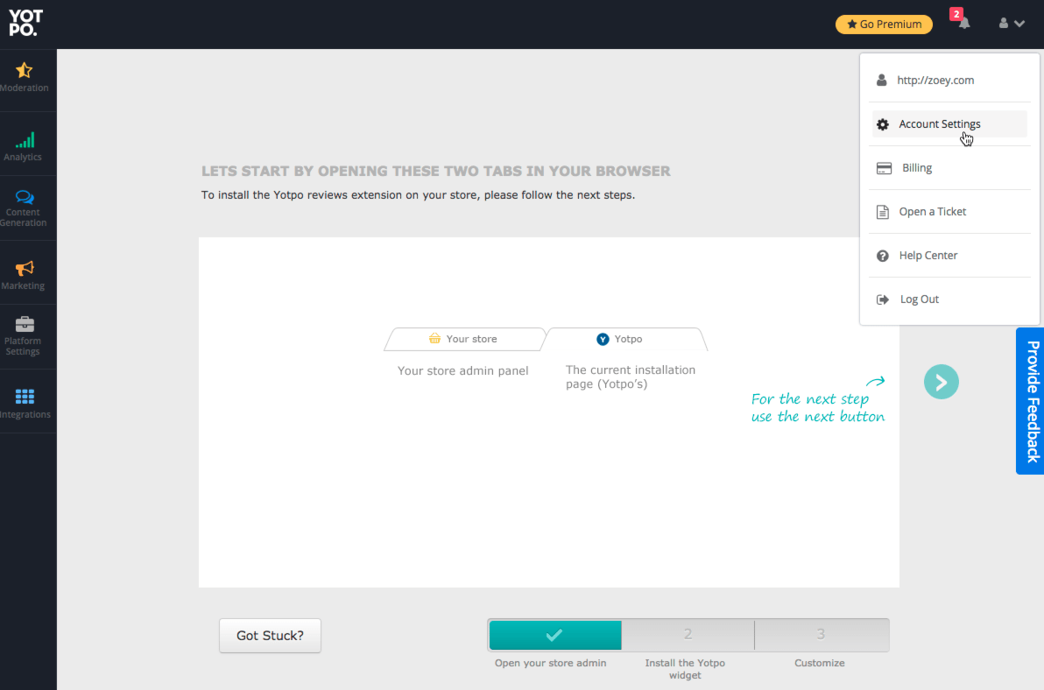Open Analytics bar chart icon
The width and height of the screenshot is (1044, 690).
pyautogui.click(x=25, y=140)
